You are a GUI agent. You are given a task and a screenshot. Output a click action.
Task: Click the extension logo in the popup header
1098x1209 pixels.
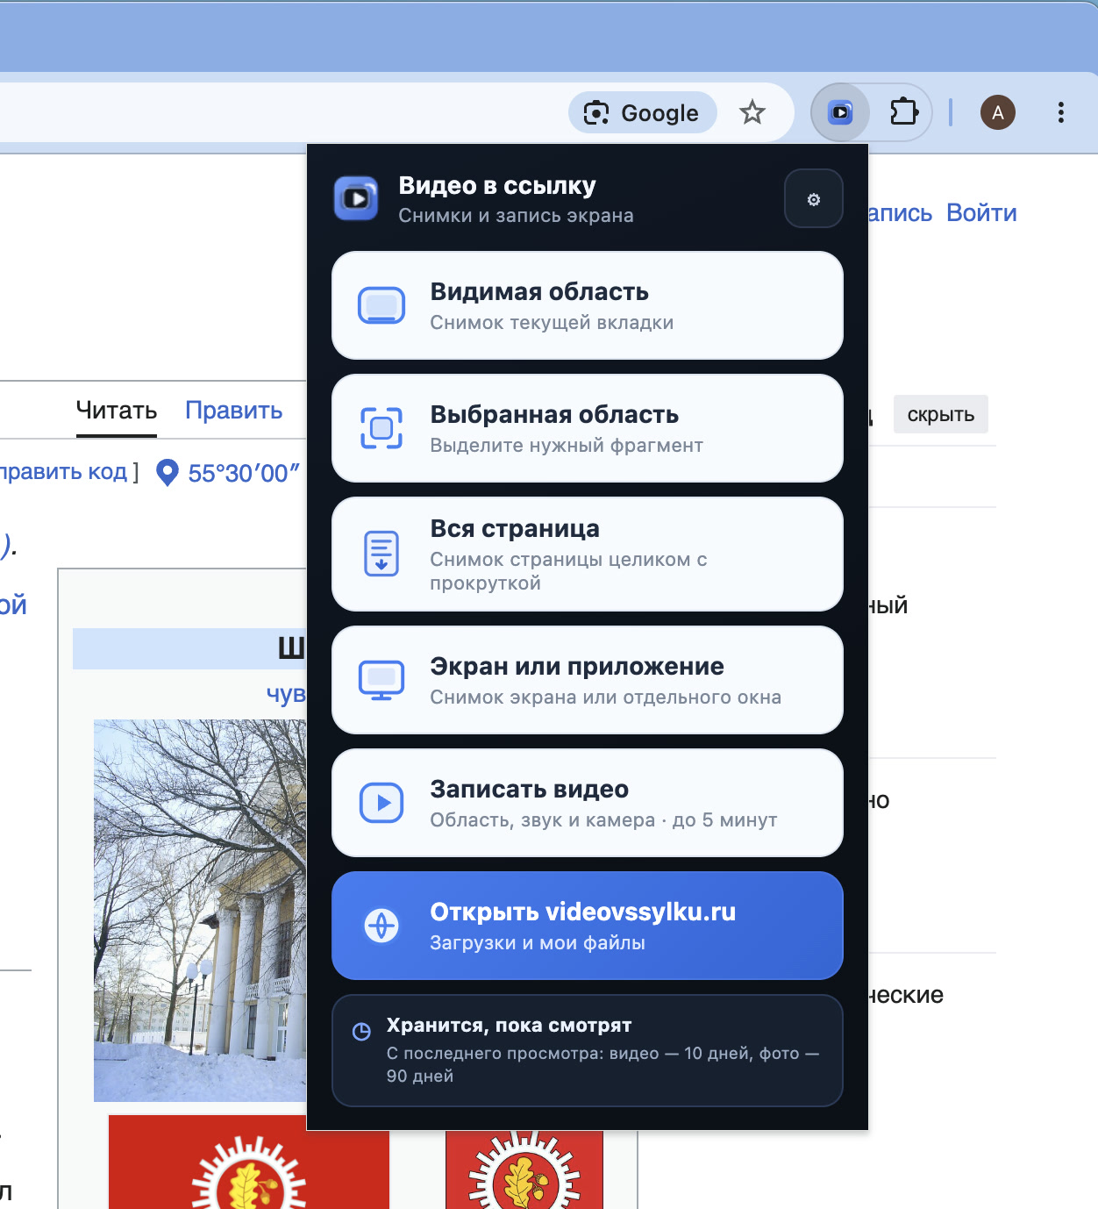356,198
